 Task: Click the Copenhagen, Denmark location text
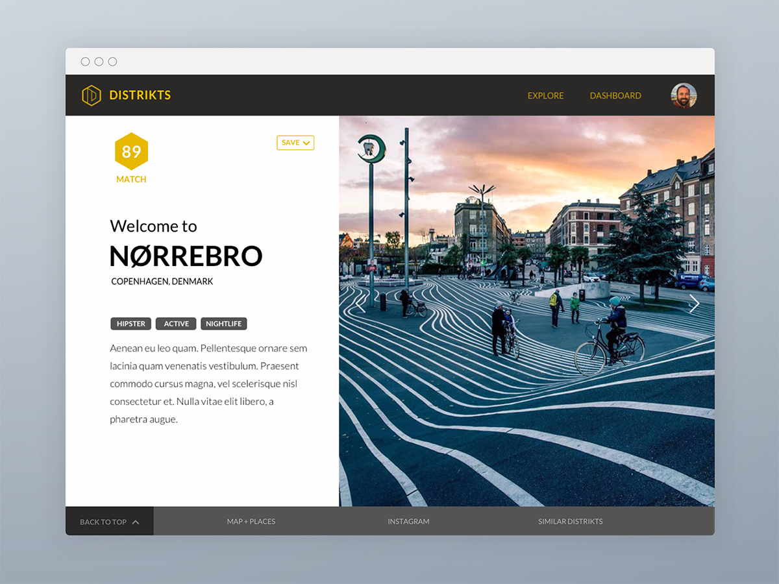click(162, 282)
